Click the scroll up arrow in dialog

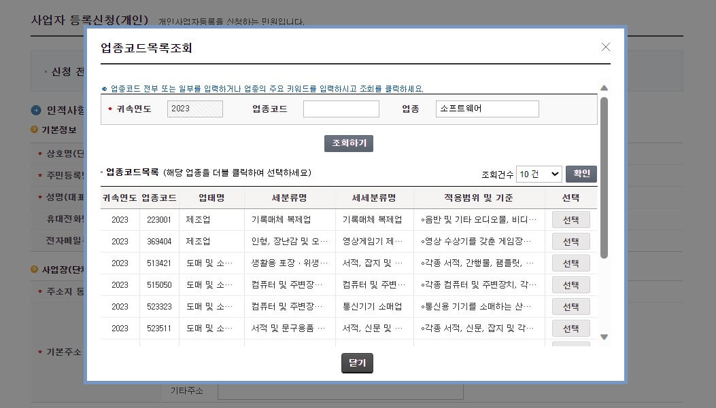coord(604,88)
